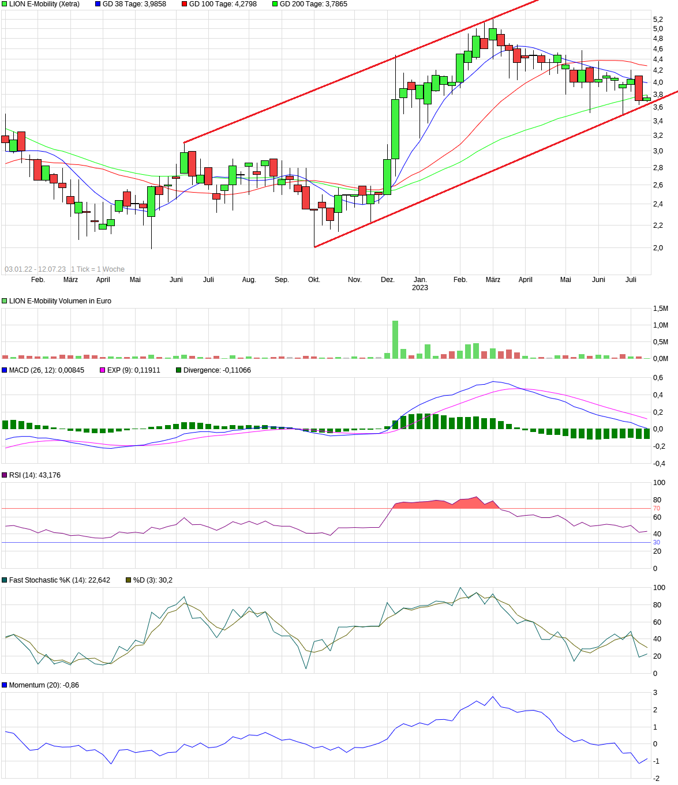Click the dark green Divergence legend swatch
This screenshot has width=678, height=785.
click(x=179, y=370)
